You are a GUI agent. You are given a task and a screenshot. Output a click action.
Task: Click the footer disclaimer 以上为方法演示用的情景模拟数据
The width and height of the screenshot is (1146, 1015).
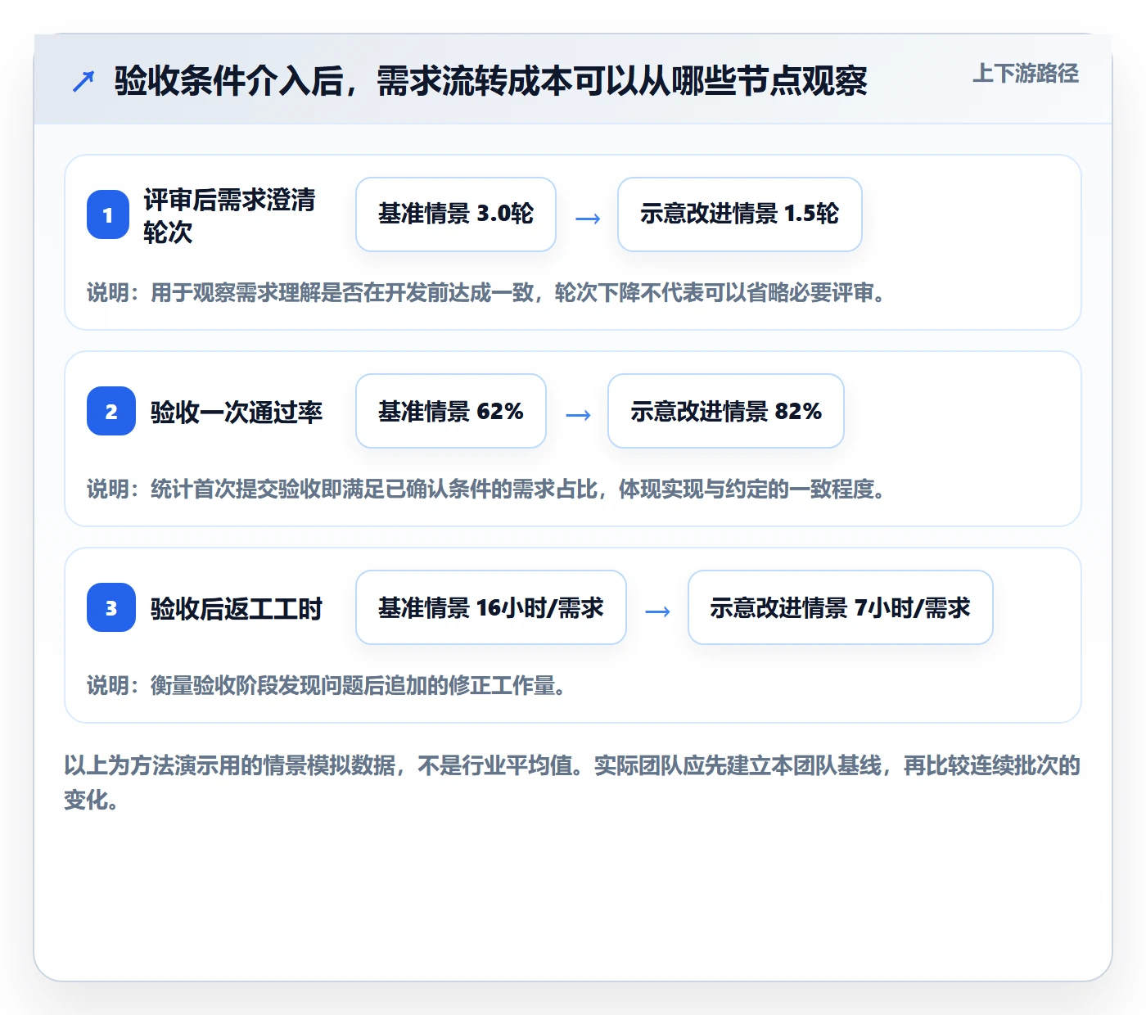pyautogui.click(x=572, y=783)
